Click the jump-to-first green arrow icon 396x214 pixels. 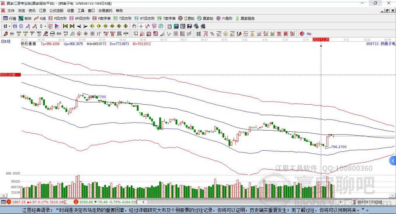coord(65,26)
